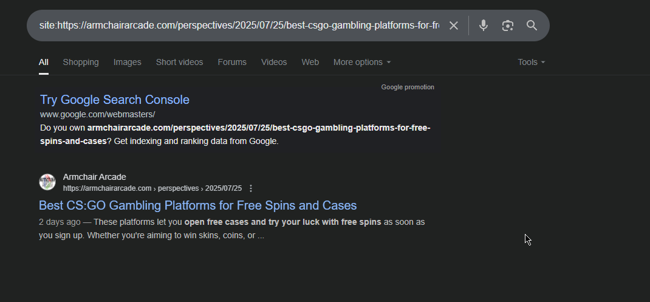650x302 pixels.
Task: Open the Short videos tab
Action: (x=179, y=62)
